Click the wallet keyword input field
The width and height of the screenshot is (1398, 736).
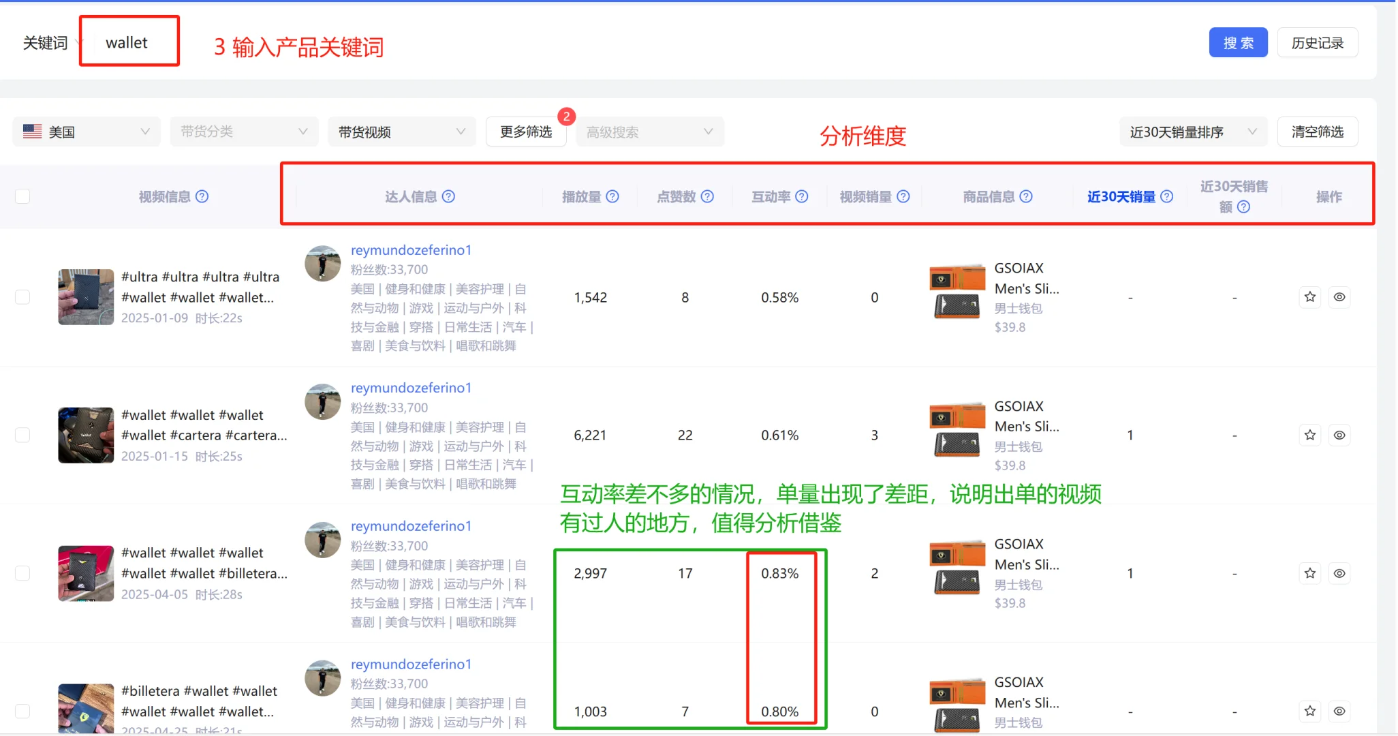pyautogui.click(x=129, y=42)
